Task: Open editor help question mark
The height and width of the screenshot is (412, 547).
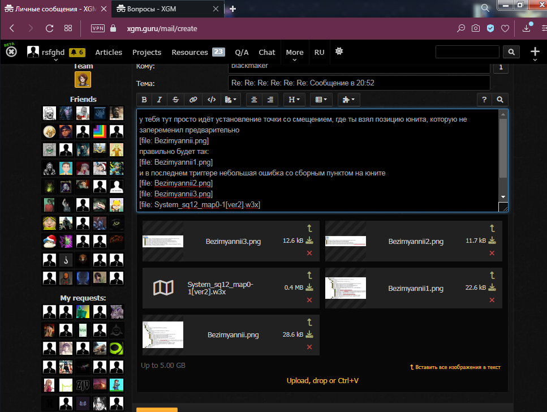Action: pos(484,100)
